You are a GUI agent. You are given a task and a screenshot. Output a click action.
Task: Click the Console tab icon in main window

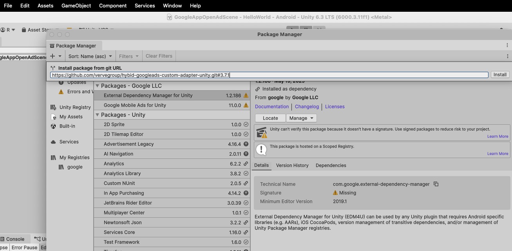[x=2, y=239]
